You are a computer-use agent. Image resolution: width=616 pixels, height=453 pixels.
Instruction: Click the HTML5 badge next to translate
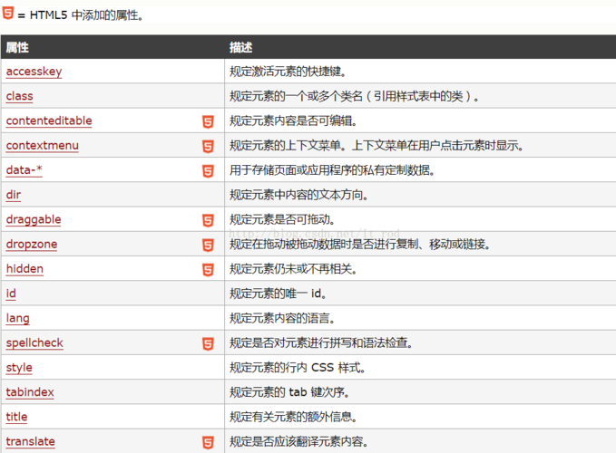pyautogui.click(x=208, y=442)
